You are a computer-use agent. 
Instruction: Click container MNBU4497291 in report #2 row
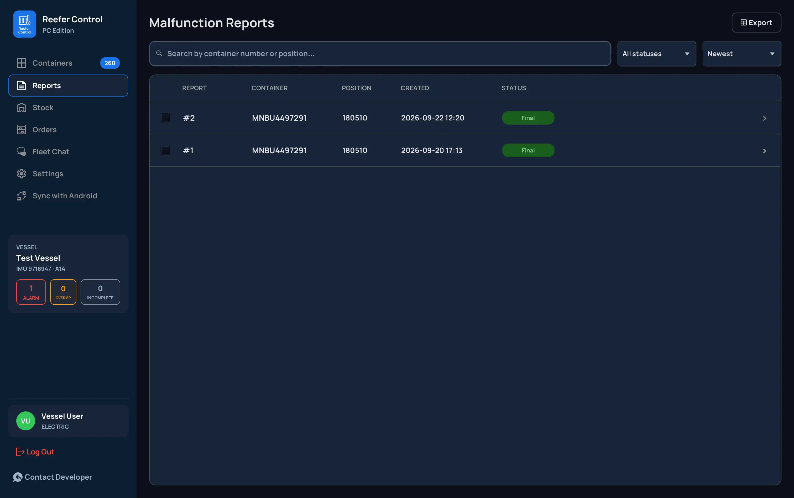[x=279, y=118]
